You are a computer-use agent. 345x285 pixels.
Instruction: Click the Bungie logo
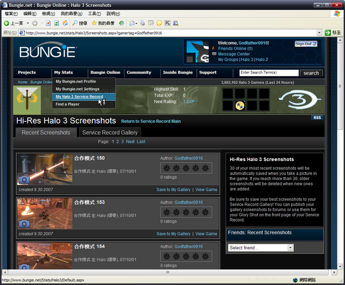pos(48,51)
